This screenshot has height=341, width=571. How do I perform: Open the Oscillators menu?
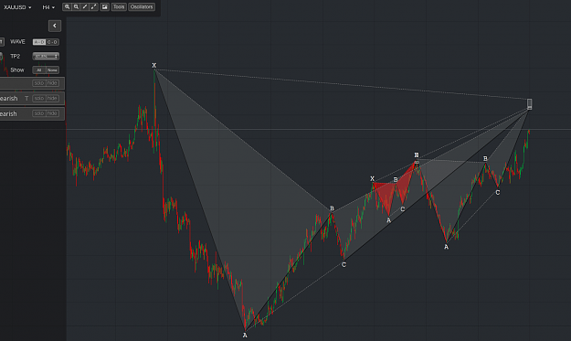[x=142, y=7]
